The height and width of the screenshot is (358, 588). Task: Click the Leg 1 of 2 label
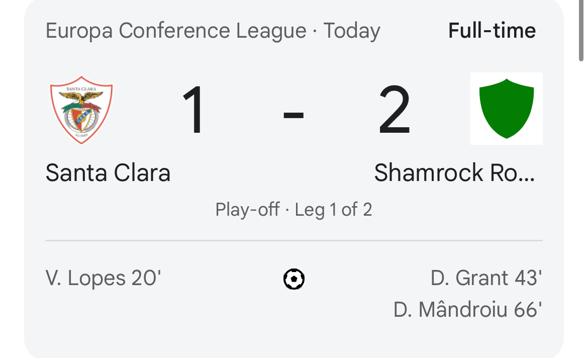coord(333,209)
